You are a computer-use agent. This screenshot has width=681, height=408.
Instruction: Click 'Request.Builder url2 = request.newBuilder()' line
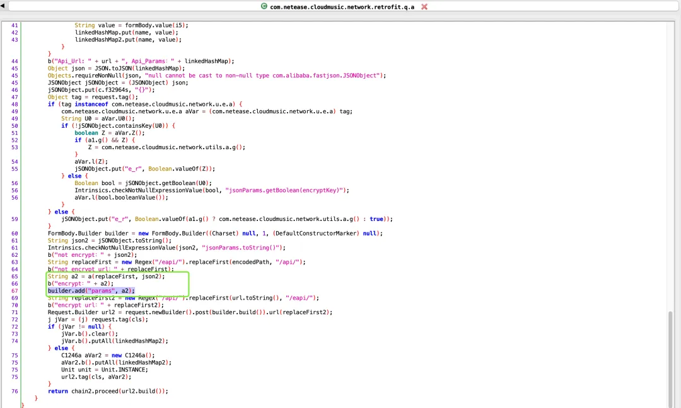pyautogui.click(x=190, y=312)
